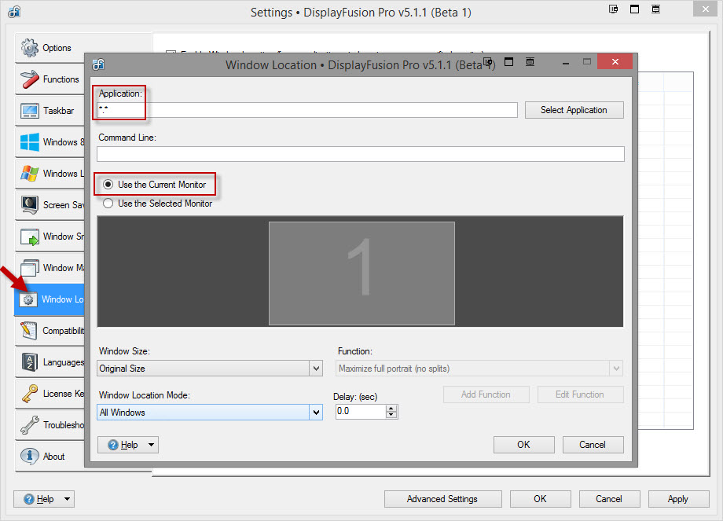This screenshot has height=521, width=723.
Task: Select the License Key icon
Action: (x=30, y=394)
